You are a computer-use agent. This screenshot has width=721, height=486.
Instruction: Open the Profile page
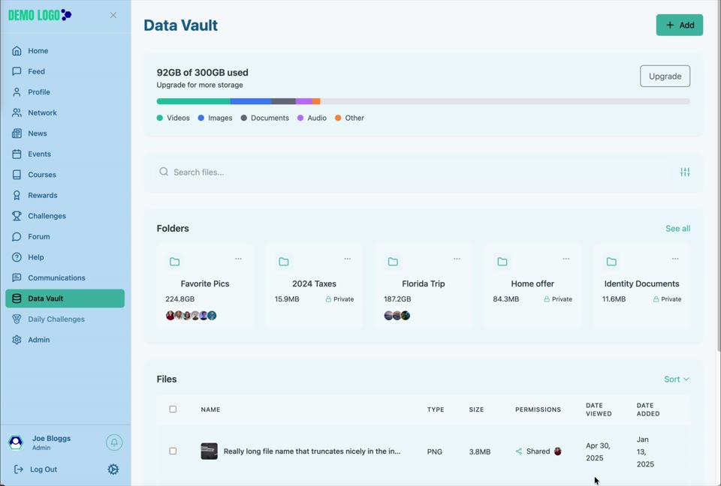tap(65, 91)
